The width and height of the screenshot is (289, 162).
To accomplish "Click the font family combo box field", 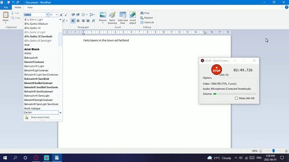I will point(35,15).
